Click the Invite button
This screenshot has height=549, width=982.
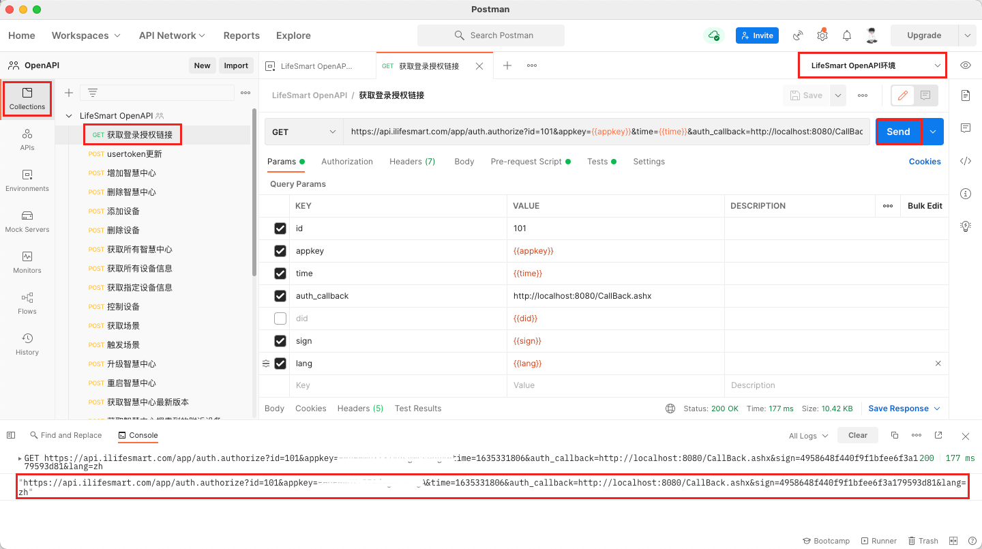click(757, 35)
